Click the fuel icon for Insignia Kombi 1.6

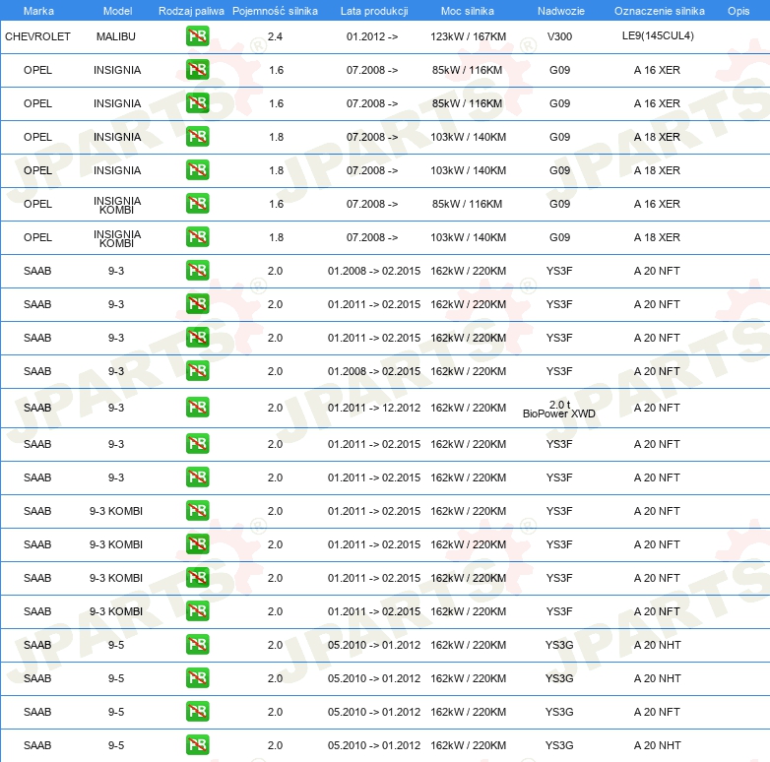(198, 204)
